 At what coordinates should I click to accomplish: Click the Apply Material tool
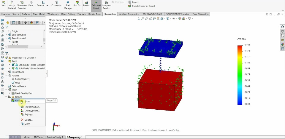tap(12, 5)
